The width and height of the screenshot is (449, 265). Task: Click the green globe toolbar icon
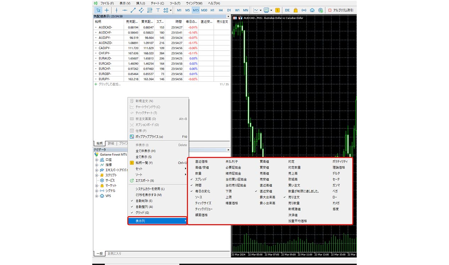(x=321, y=10)
